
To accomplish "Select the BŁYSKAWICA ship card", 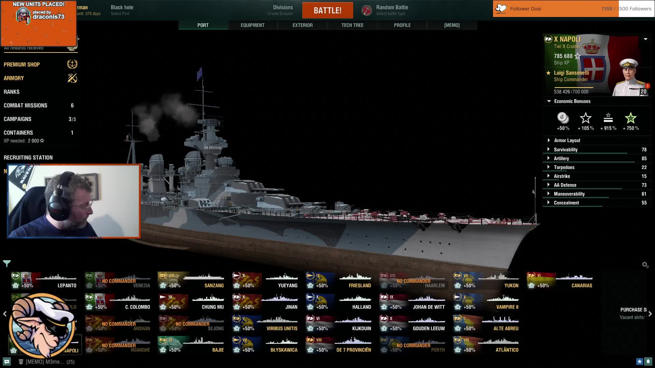I will (x=265, y=345).
